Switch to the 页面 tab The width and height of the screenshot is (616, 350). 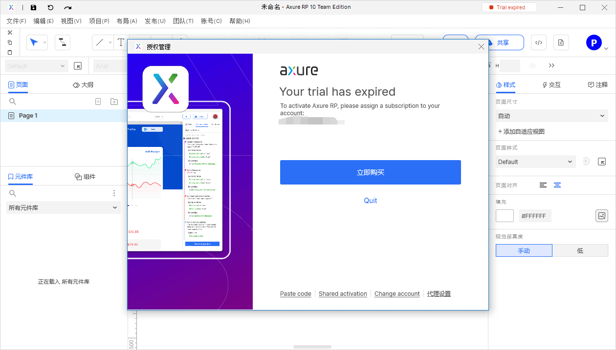18,84
